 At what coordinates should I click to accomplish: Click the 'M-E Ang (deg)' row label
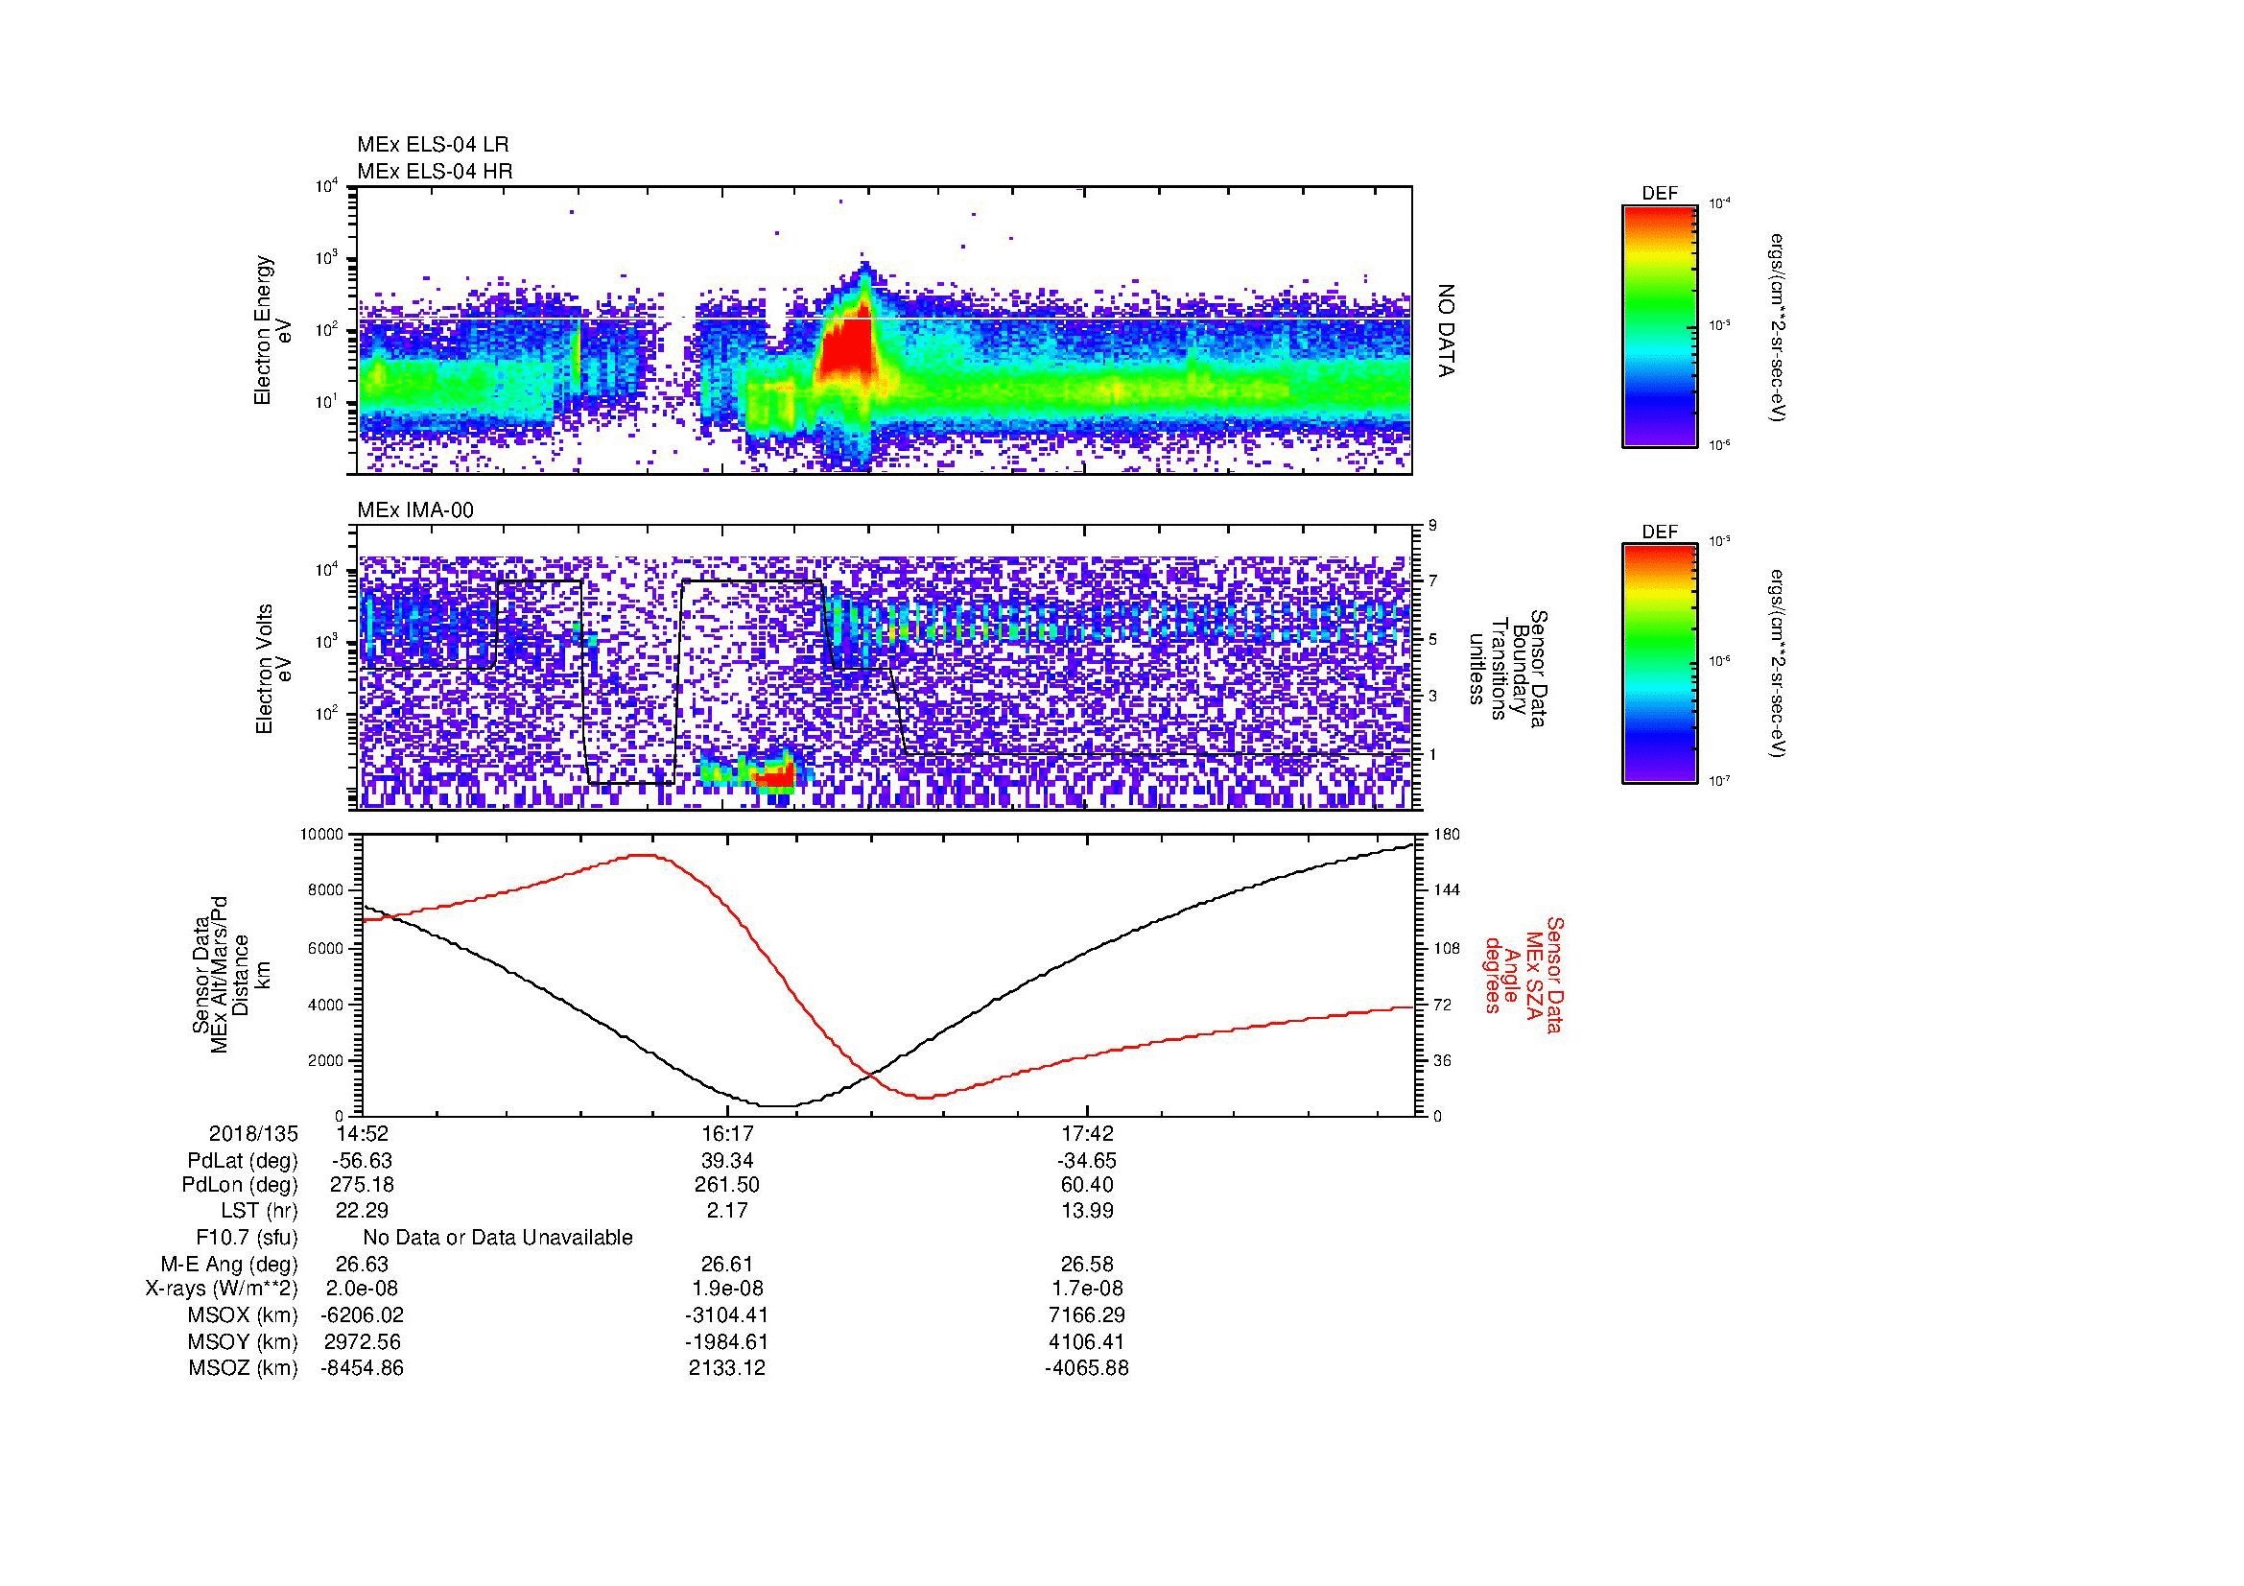[229, 1265]
